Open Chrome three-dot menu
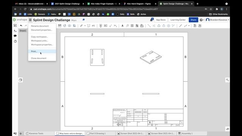242x136 pixels. tap(226, 9)
